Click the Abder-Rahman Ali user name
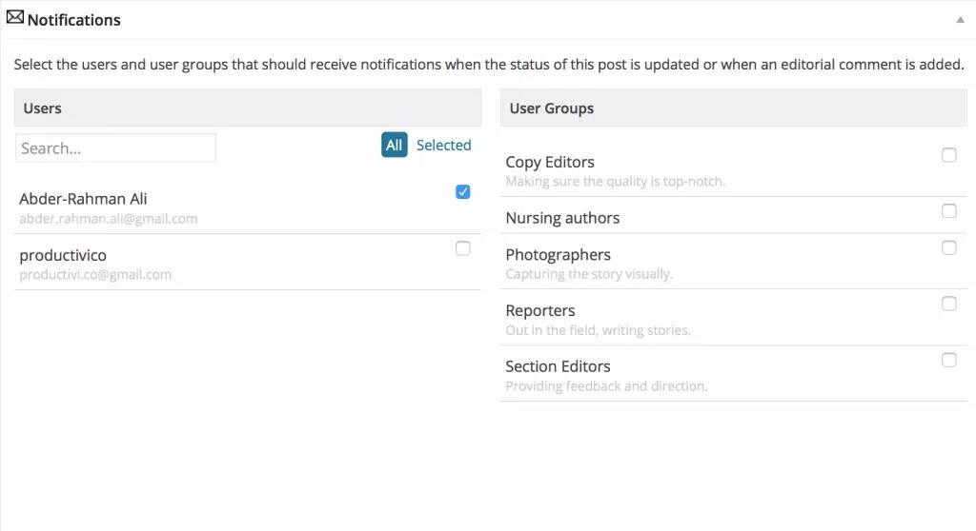 (x=83, y=199)
